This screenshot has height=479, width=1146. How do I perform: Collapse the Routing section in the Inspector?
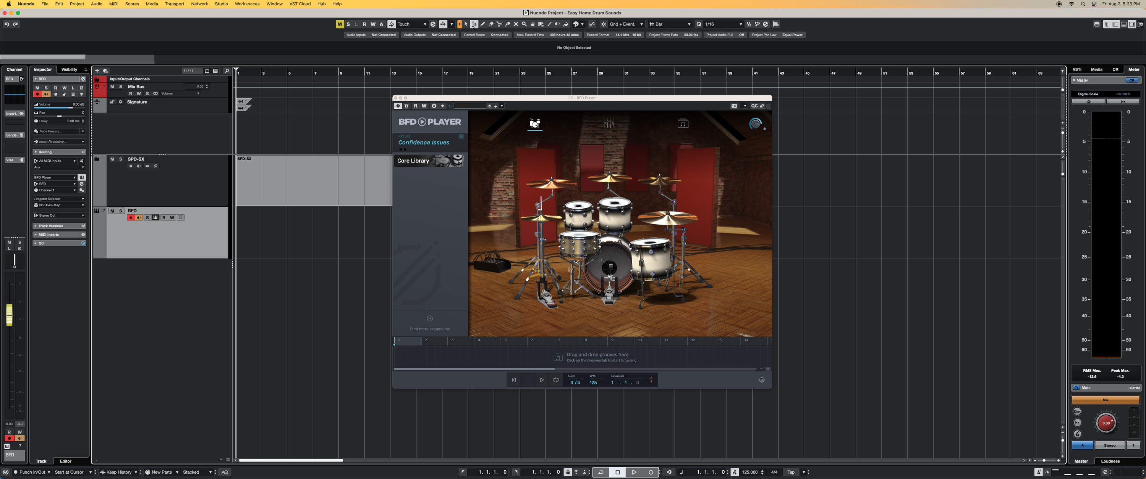(36, 152)
